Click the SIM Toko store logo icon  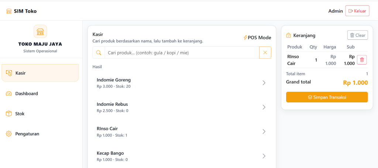pyautogui.click(x=9, y=11)
